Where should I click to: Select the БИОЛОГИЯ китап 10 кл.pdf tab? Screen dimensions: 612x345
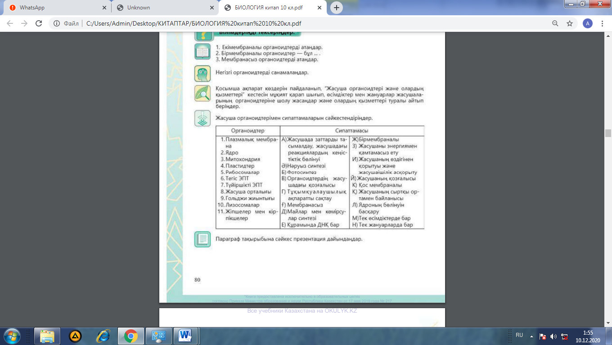(272, 8)
